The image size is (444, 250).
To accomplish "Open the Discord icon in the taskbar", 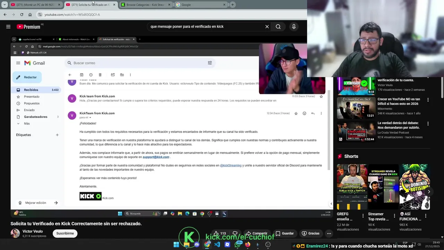I will 197,244.
